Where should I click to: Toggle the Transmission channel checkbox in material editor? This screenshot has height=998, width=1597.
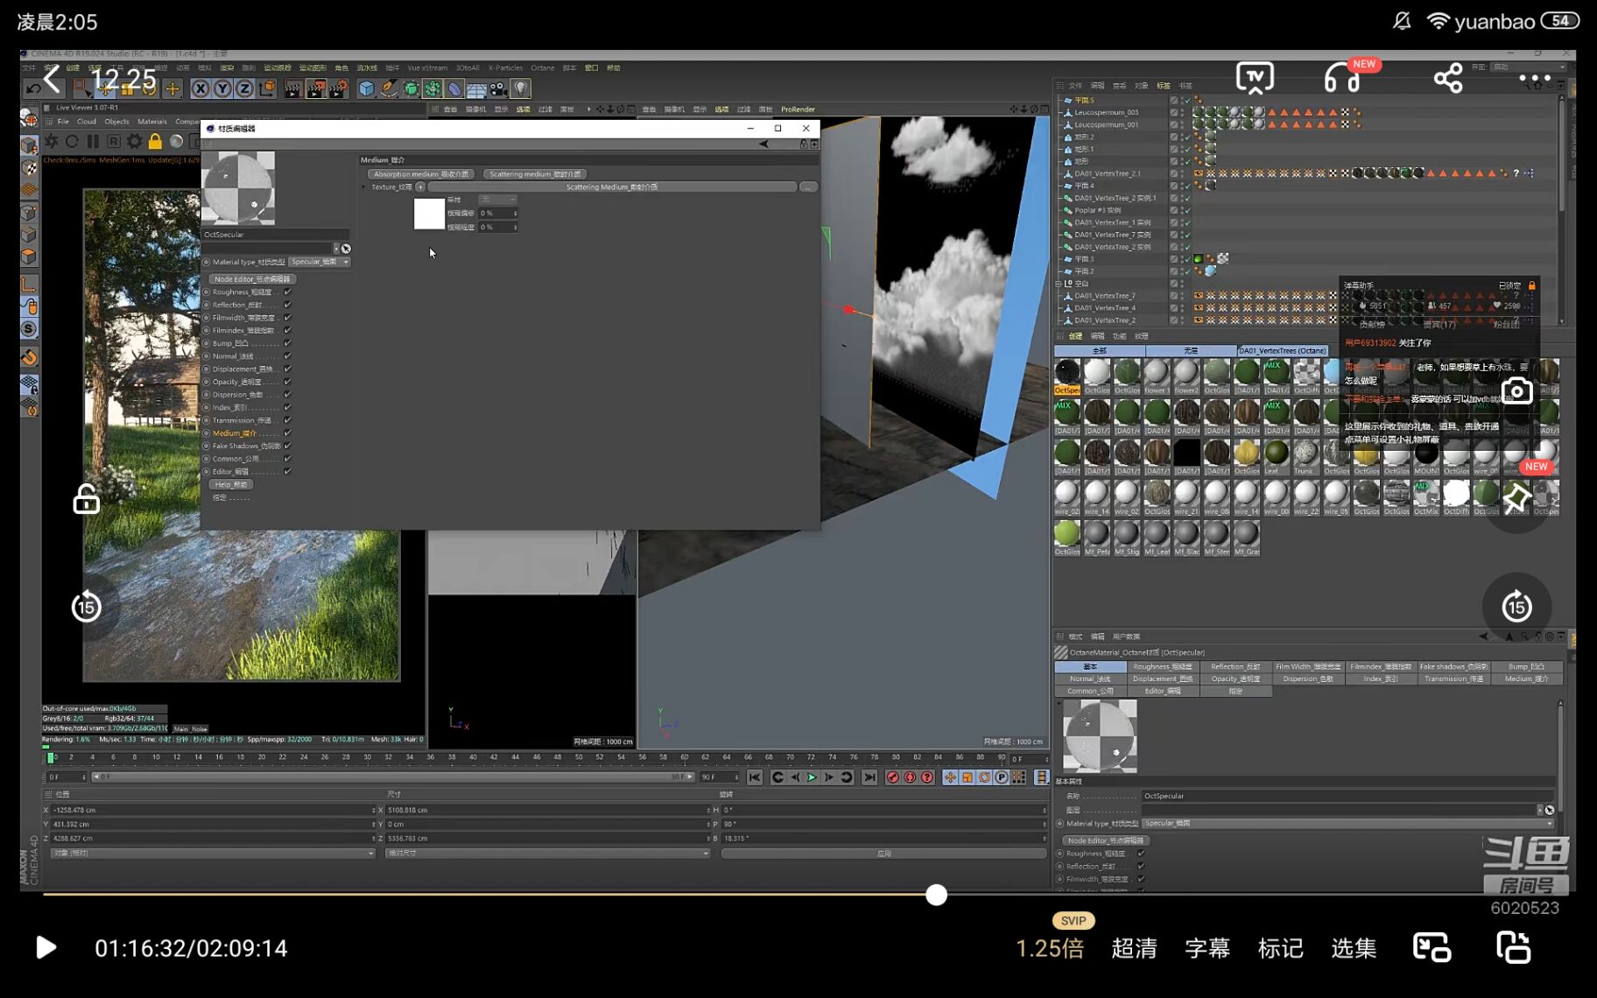[287, 420]
